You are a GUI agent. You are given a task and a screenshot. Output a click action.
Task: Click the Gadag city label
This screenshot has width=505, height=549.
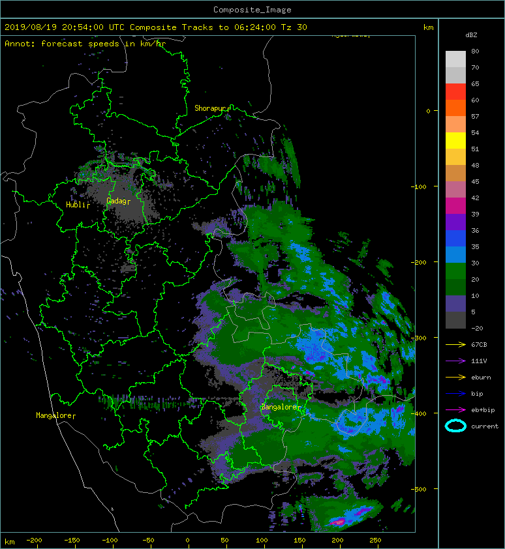pos(117,201)
